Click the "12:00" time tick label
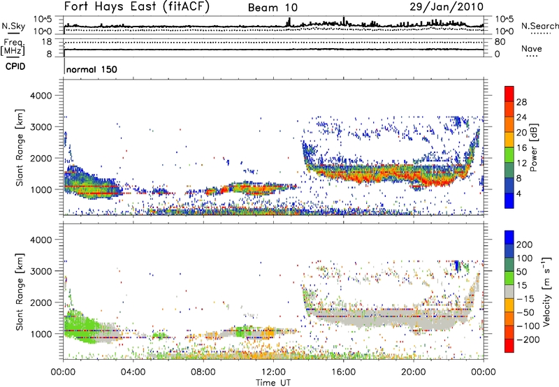The height and width of the screenshot is (387, 559). point(273,372)
